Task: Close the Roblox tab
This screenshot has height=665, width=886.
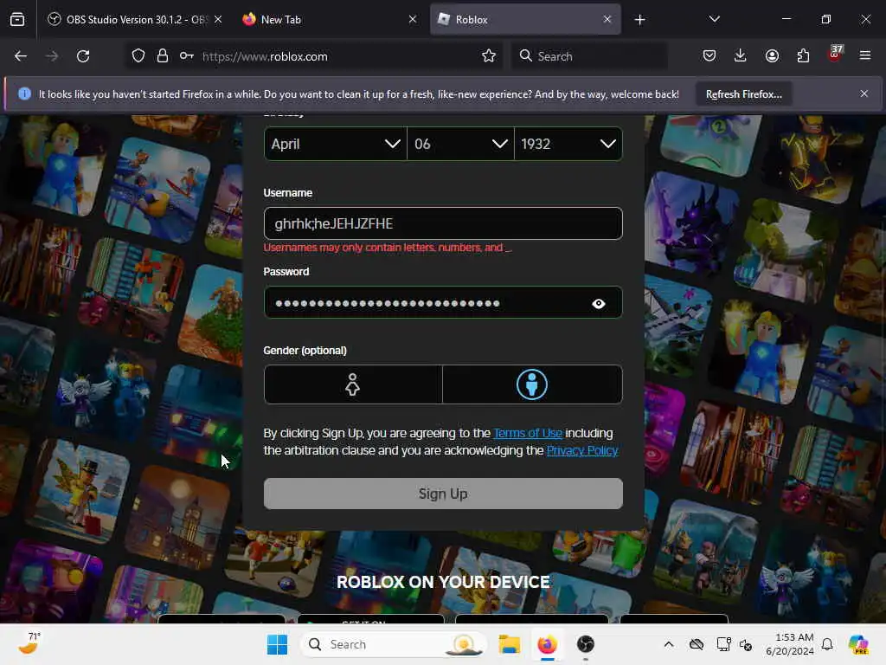Action: 607,20
